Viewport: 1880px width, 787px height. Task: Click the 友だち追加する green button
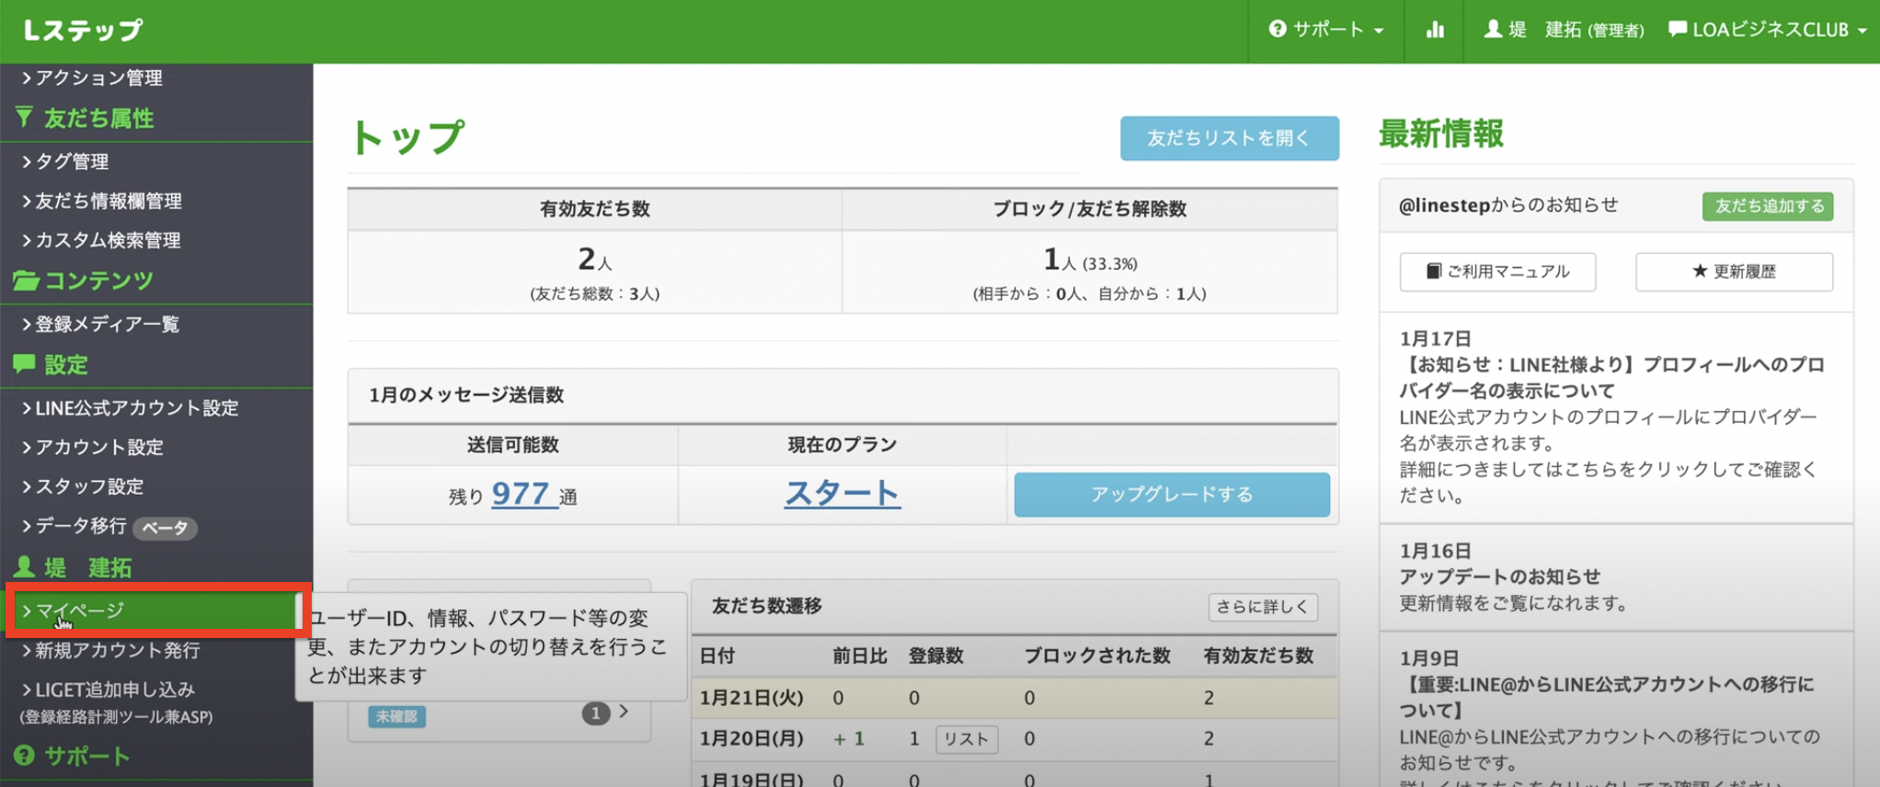pos(1768,206)
